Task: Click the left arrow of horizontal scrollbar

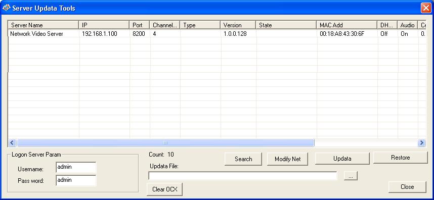Action: point(12,143)
